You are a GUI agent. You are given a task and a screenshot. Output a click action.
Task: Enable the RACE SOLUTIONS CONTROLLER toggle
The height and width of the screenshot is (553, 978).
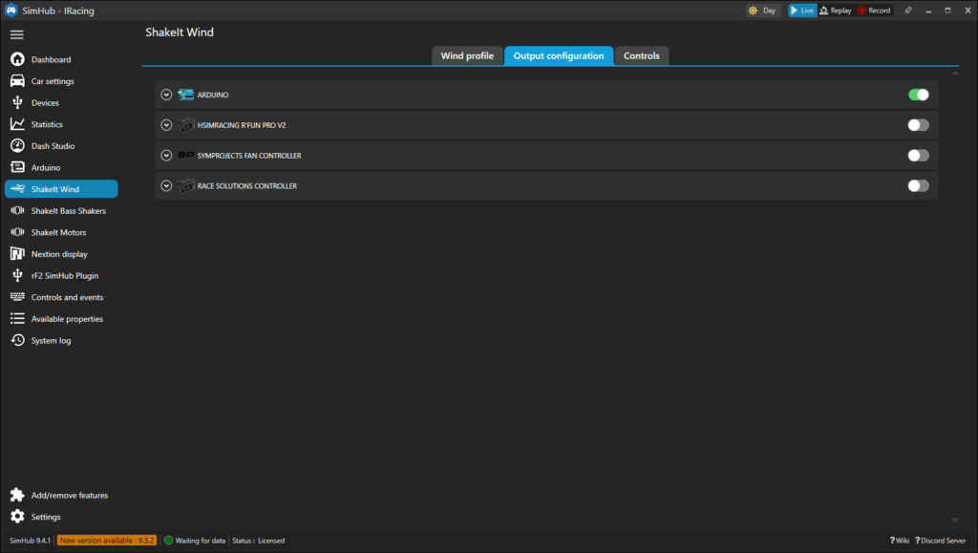tap(918, 186)
